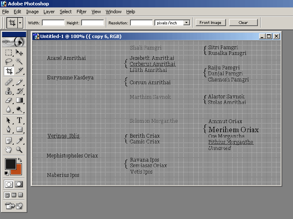Screen dimensions: 293x219
Task: Open the Crop tool preset picker arrow
Action: click(x=20, y=23)
